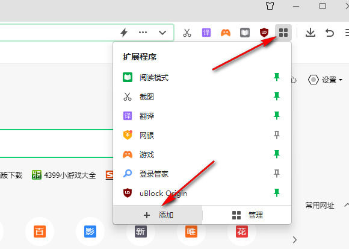Expand the address bar dropdown chevron
The width and height of the screenshot is (349, 249).
click(x=162, y=33)
